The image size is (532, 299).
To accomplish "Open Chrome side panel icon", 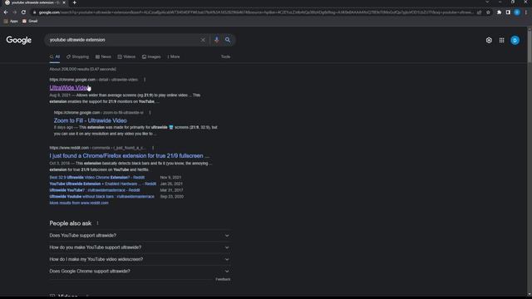I will click(x=508, y=12).
